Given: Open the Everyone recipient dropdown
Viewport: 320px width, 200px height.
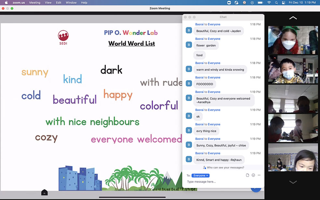Looking at the screenshot, I should [200, 176].
